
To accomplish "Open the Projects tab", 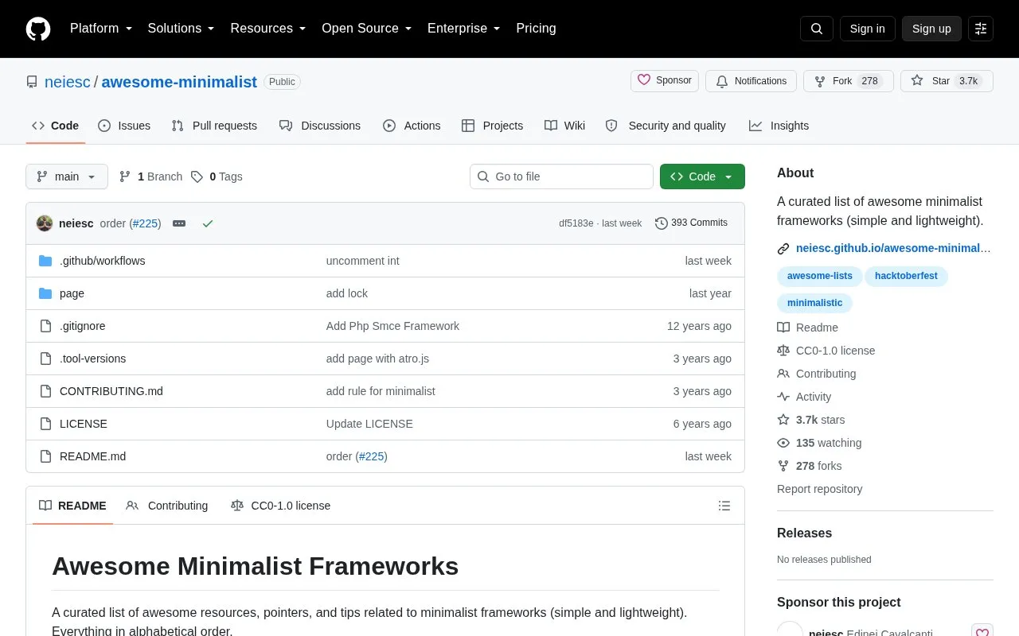I will 493,126.
